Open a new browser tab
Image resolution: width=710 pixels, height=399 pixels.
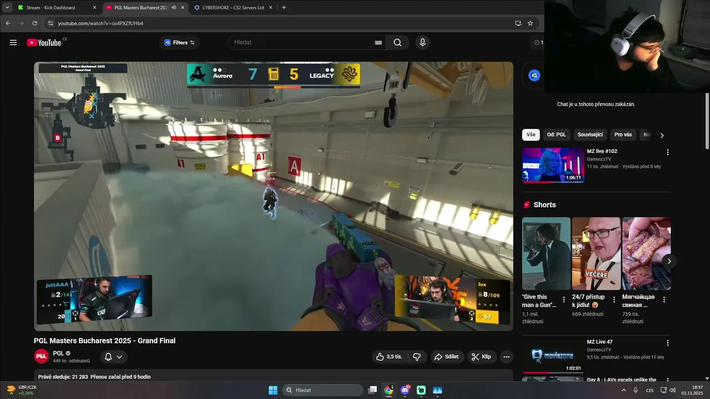[x=284, y=8]
